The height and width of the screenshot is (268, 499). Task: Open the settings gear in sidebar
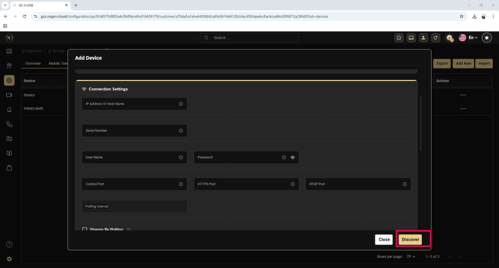coord(9,259)
